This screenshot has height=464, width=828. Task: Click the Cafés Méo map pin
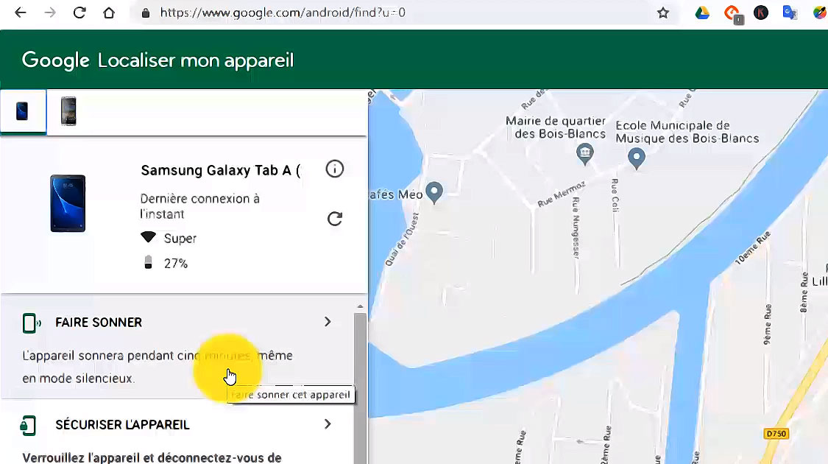click(x=434, y=193)
